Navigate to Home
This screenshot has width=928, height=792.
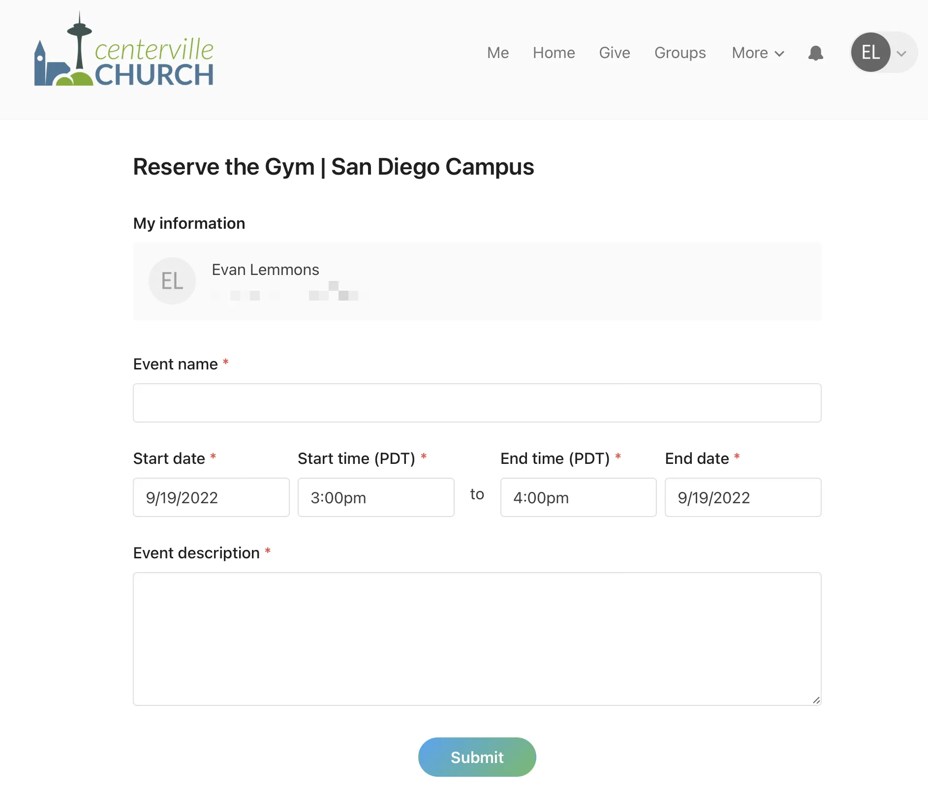coord(554,53)
